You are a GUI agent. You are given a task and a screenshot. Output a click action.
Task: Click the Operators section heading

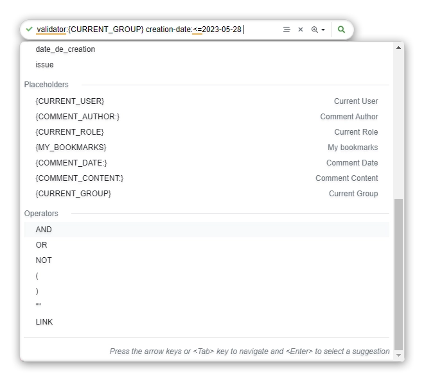[x=41, y=214]
